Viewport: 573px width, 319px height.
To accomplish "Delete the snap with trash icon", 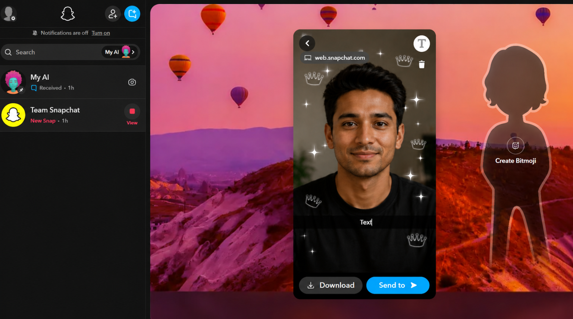I will pyautogui.click(x=422, y=65).
